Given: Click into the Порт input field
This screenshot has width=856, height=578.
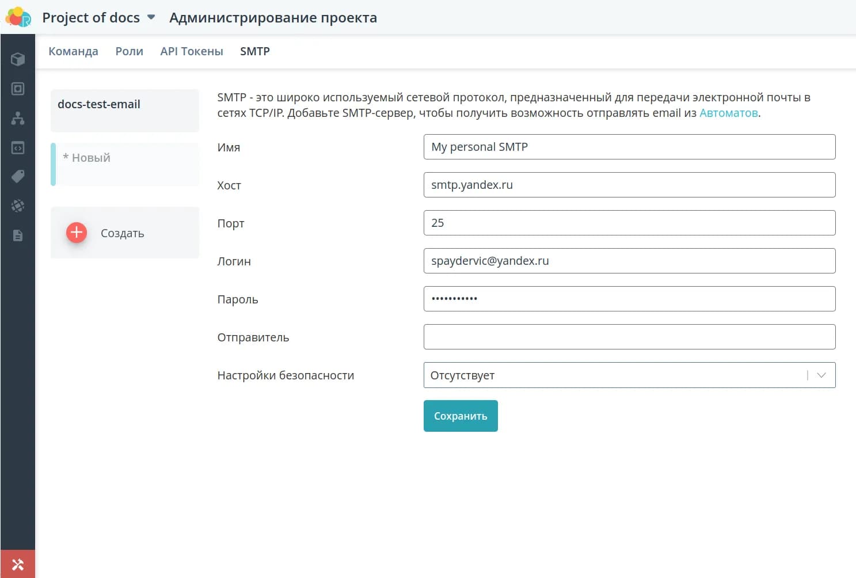Looking at the screenshot, I should pyautogui.click(x=629, y=223).
